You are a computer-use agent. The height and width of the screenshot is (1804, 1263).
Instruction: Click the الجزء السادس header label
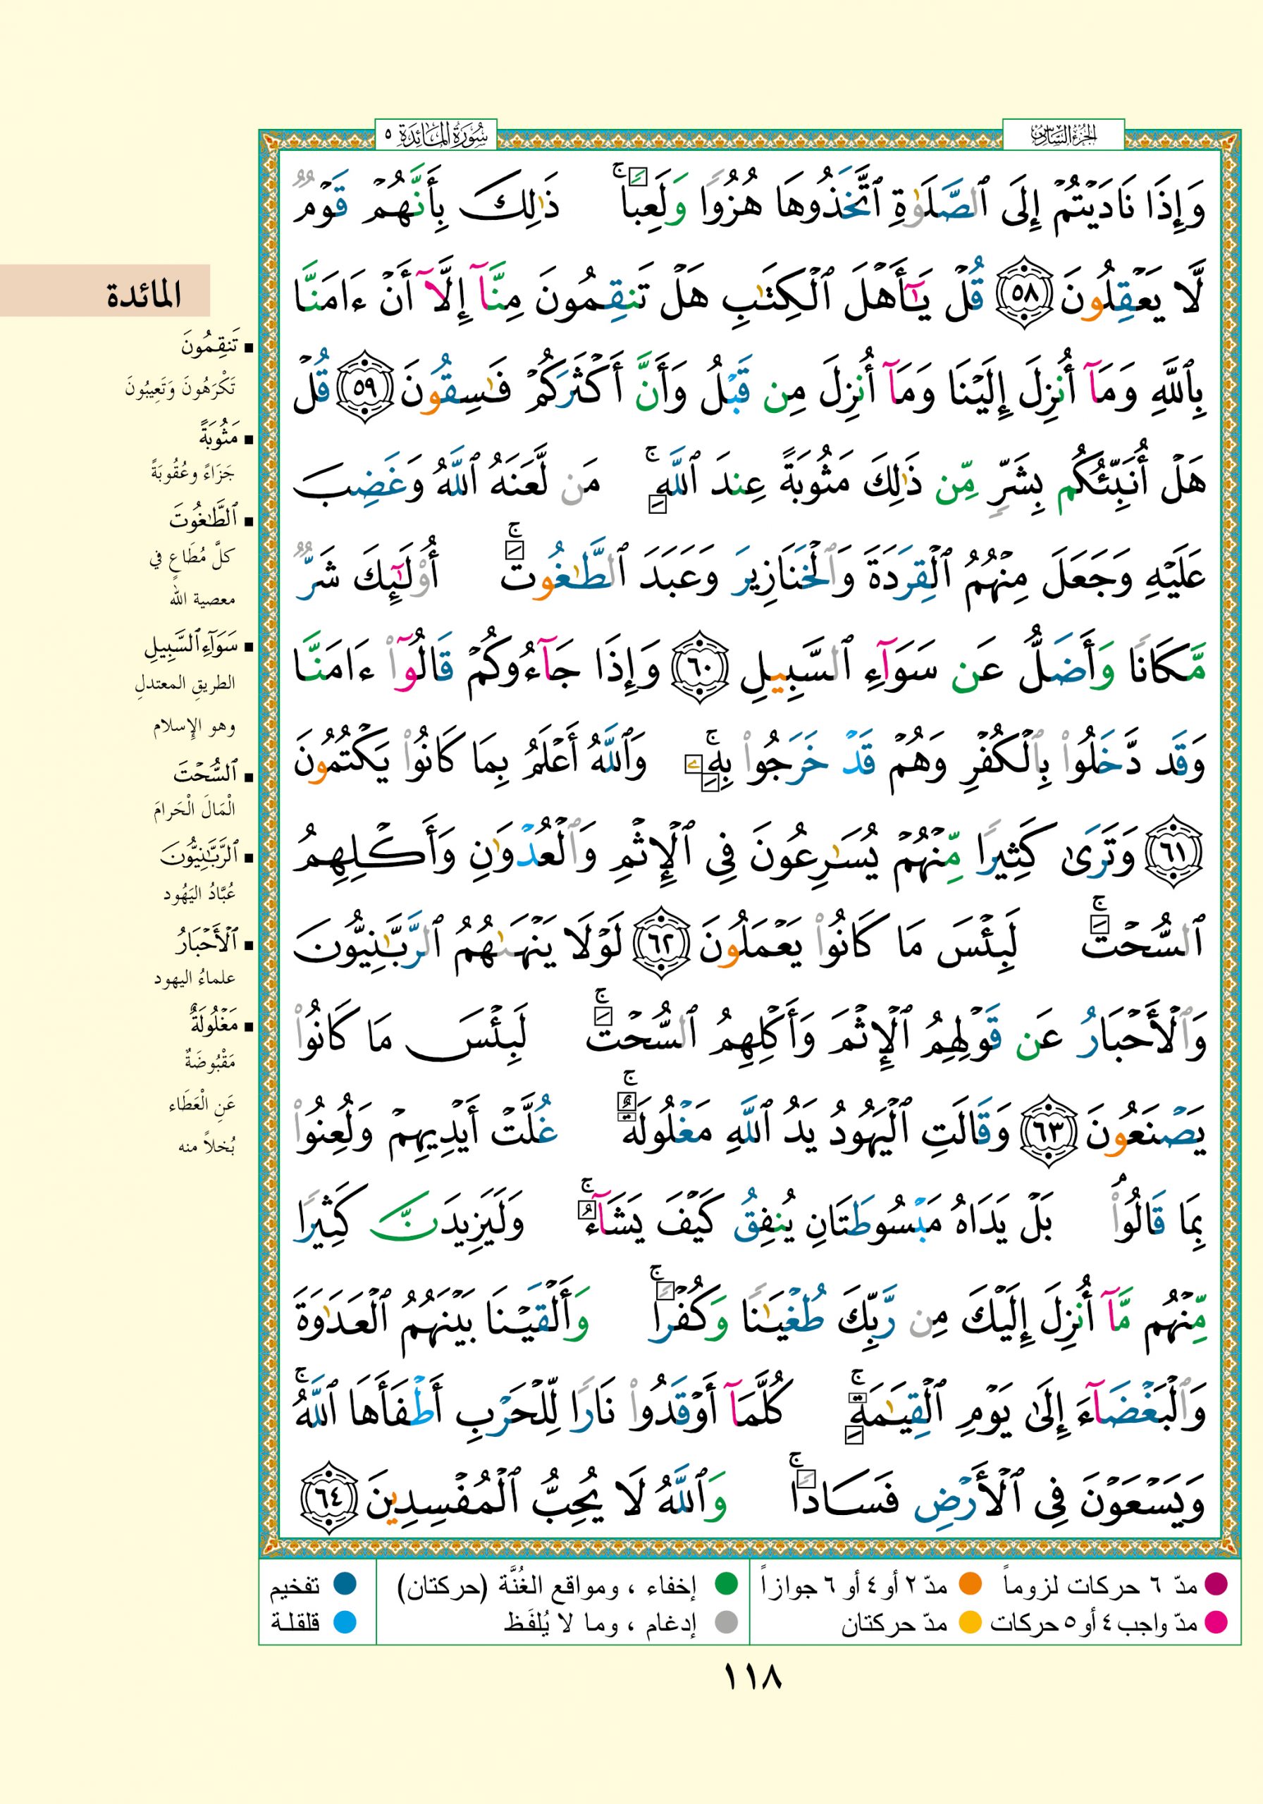tap(1063, 135)
